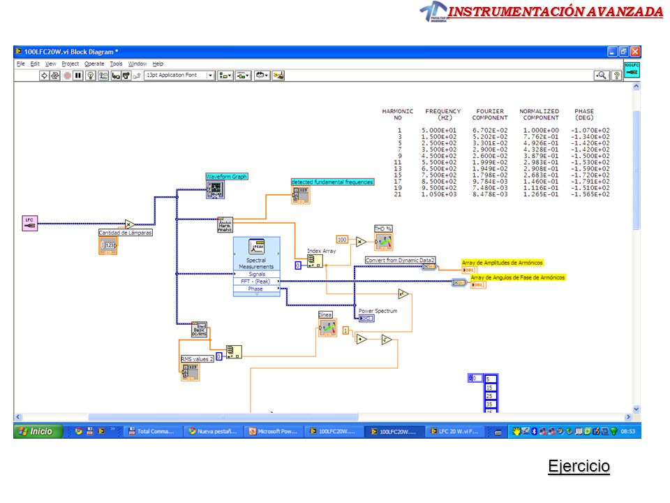Screen dimensions: 670x503
Task: Click the Run arrow button
Action: pos(44,75)
